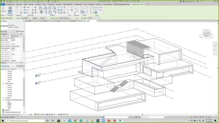Open the File menu tab

(x=3, y=4)
